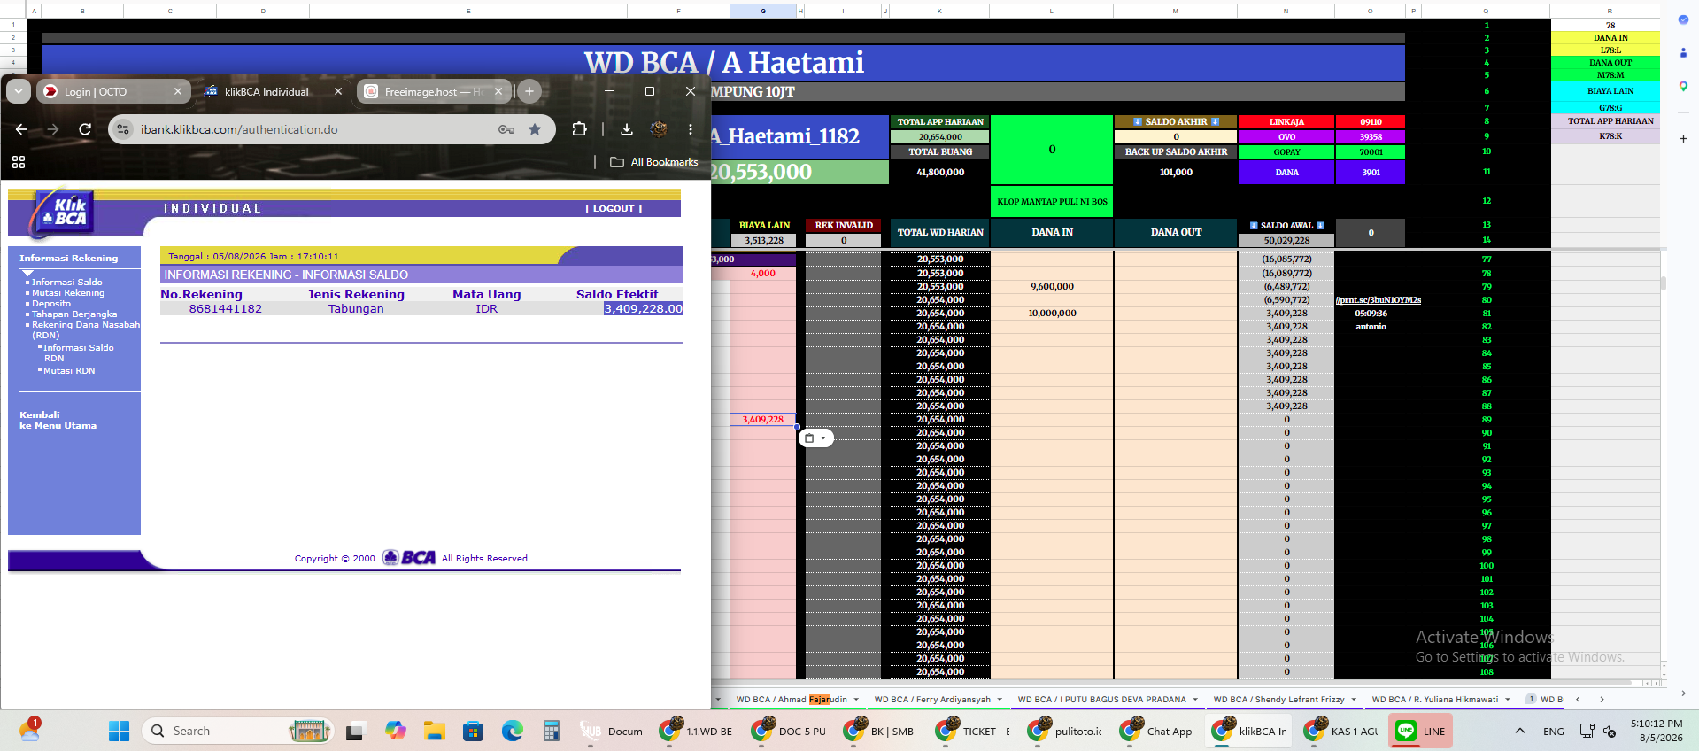
Task: Open the Informasi Saldo RDN link
Action: click(x=79, y=353)
